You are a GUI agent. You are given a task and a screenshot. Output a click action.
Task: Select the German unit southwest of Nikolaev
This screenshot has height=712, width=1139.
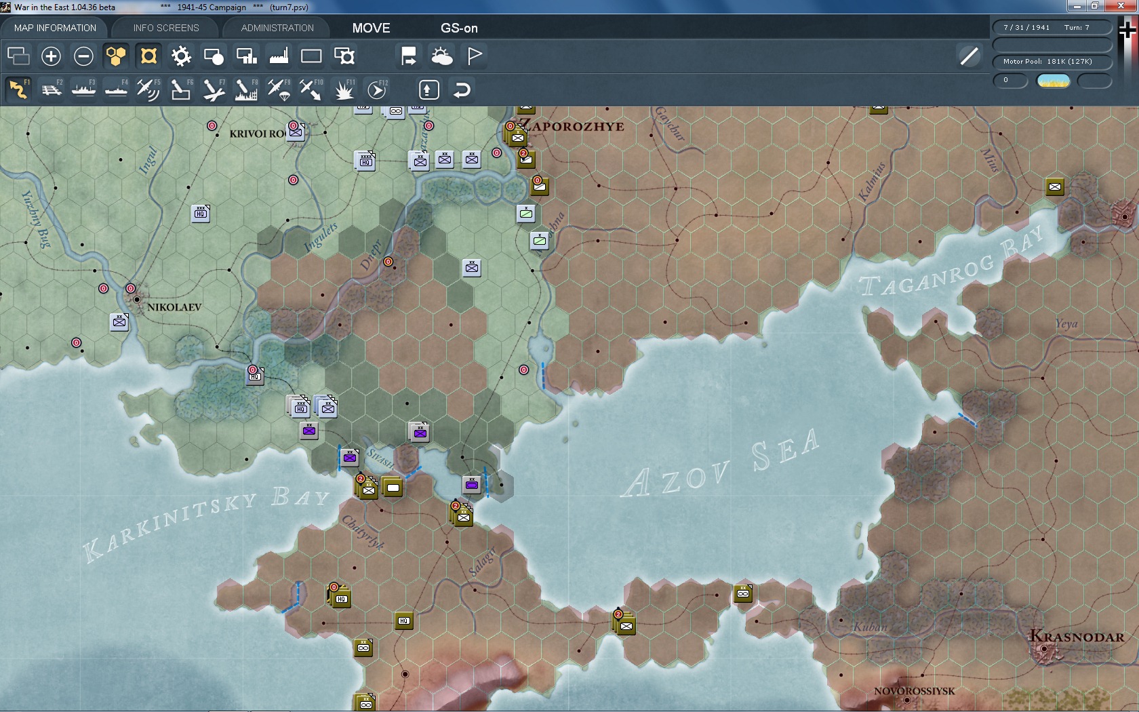pos(119,322)
